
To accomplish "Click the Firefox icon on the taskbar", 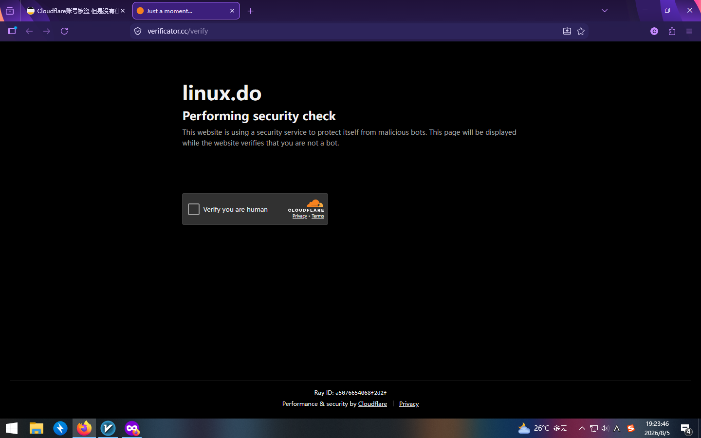I will coord(84,428).
